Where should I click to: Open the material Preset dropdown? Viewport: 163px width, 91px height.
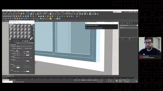[24, 47]
